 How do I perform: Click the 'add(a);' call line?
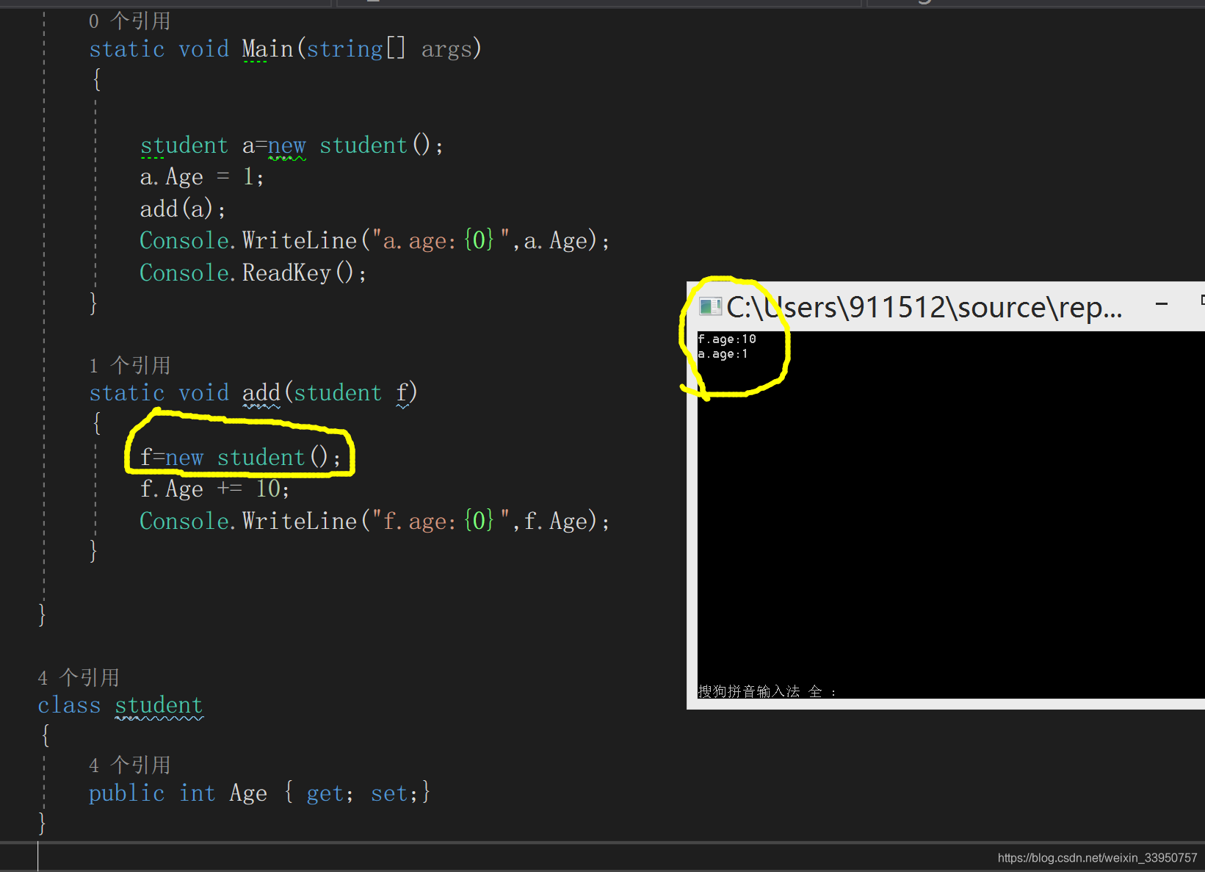(x=183, y=209)
